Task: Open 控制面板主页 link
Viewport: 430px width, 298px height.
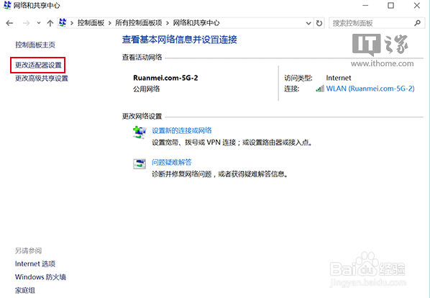Action: (x=35, y=45)
